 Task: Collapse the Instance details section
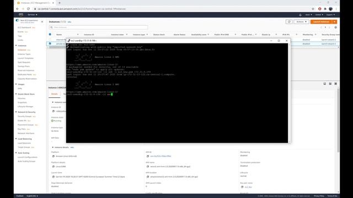(53, 147)
